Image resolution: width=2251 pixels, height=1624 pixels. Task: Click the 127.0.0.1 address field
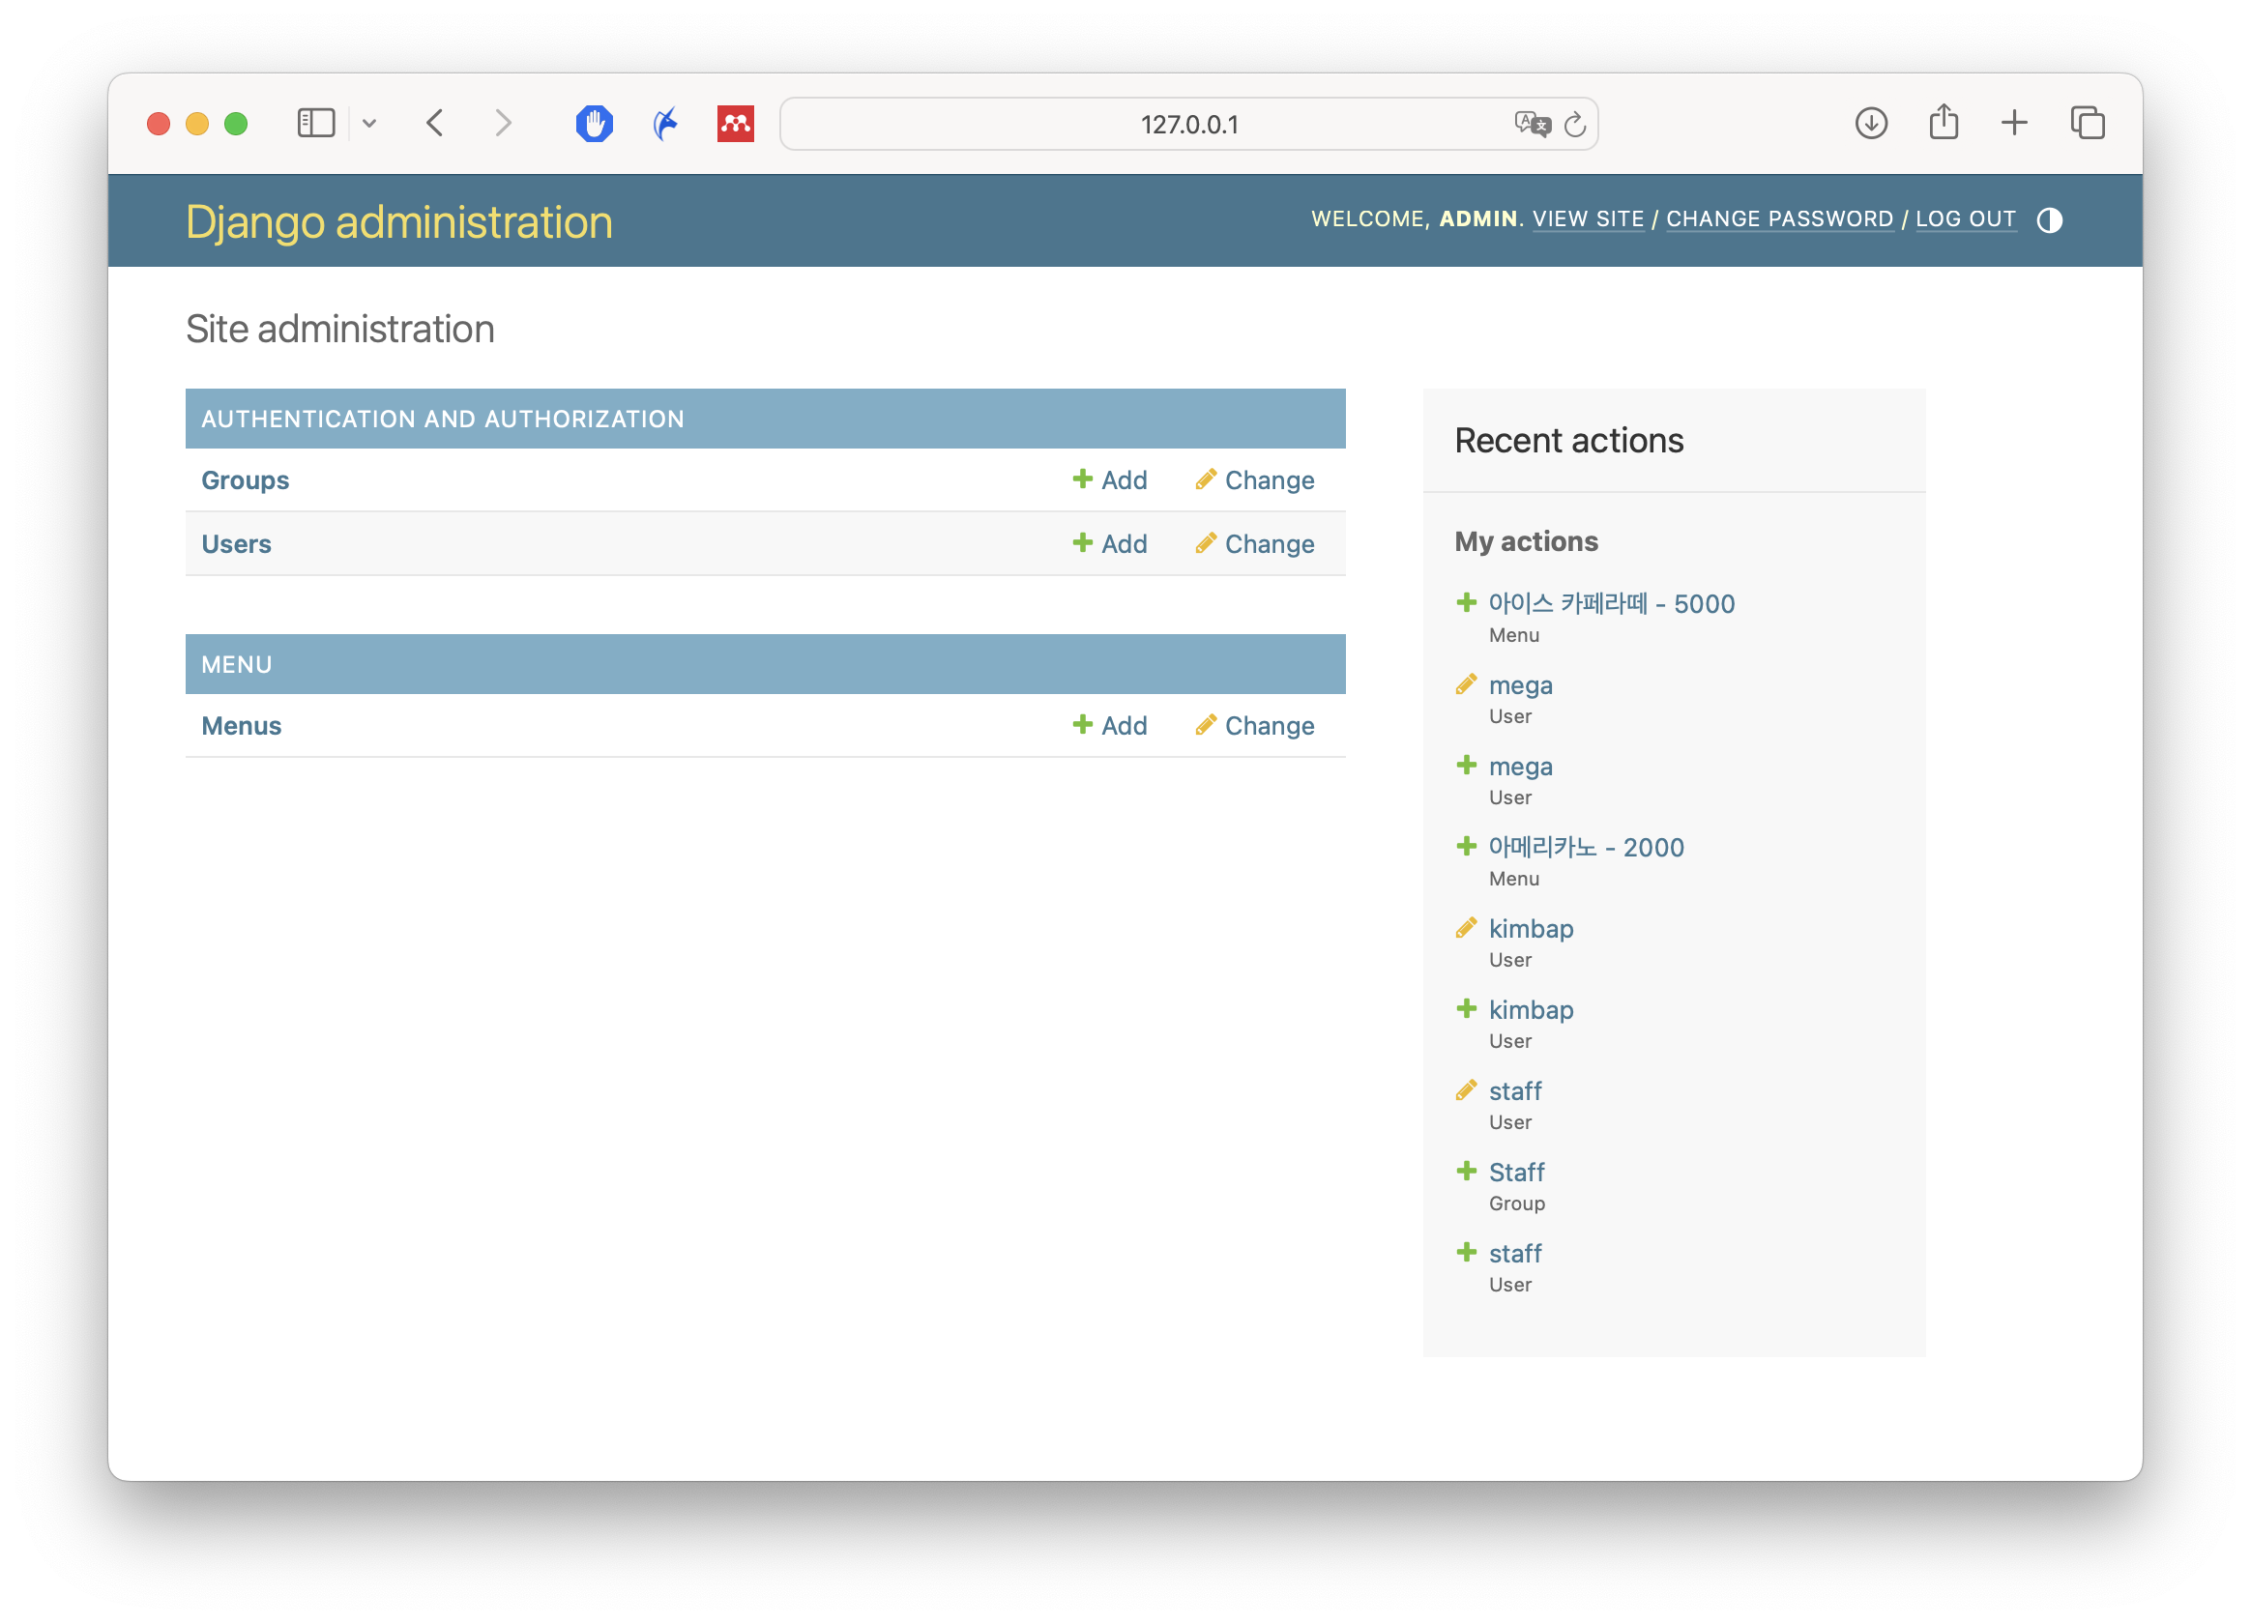(x=1188, y=124)
